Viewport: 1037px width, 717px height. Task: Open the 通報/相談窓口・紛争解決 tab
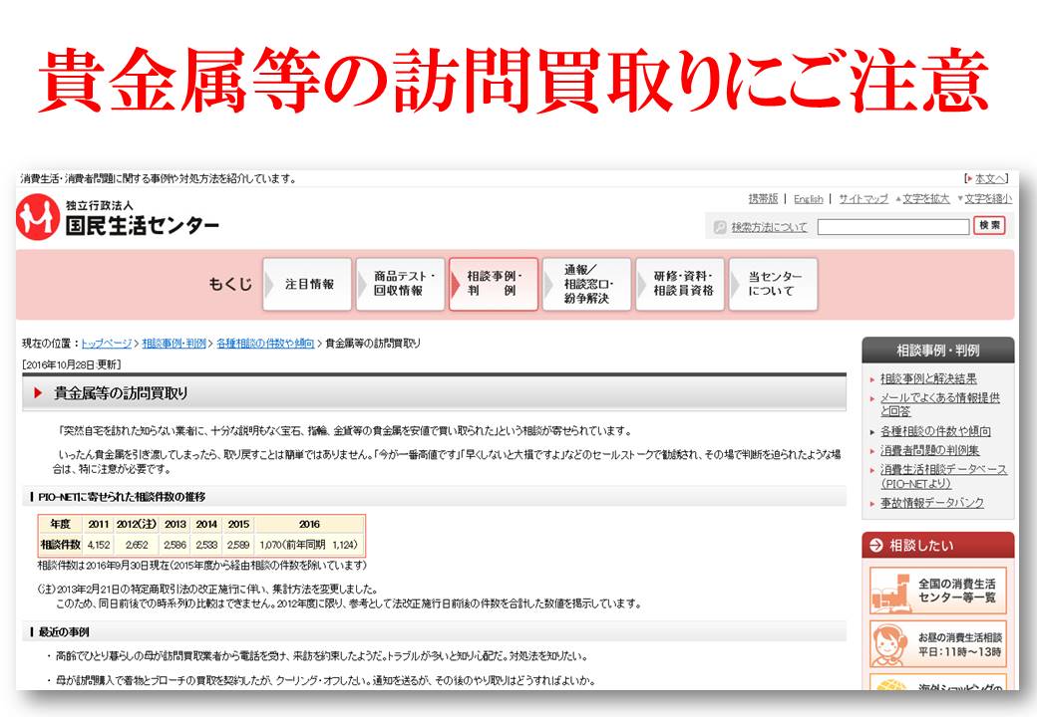point(587,284)
